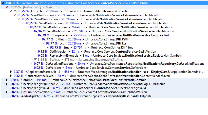The height and width of the screenshot is (115, 208).
Task: Click the 32 ms GetByVersion time
Action: 75,52
